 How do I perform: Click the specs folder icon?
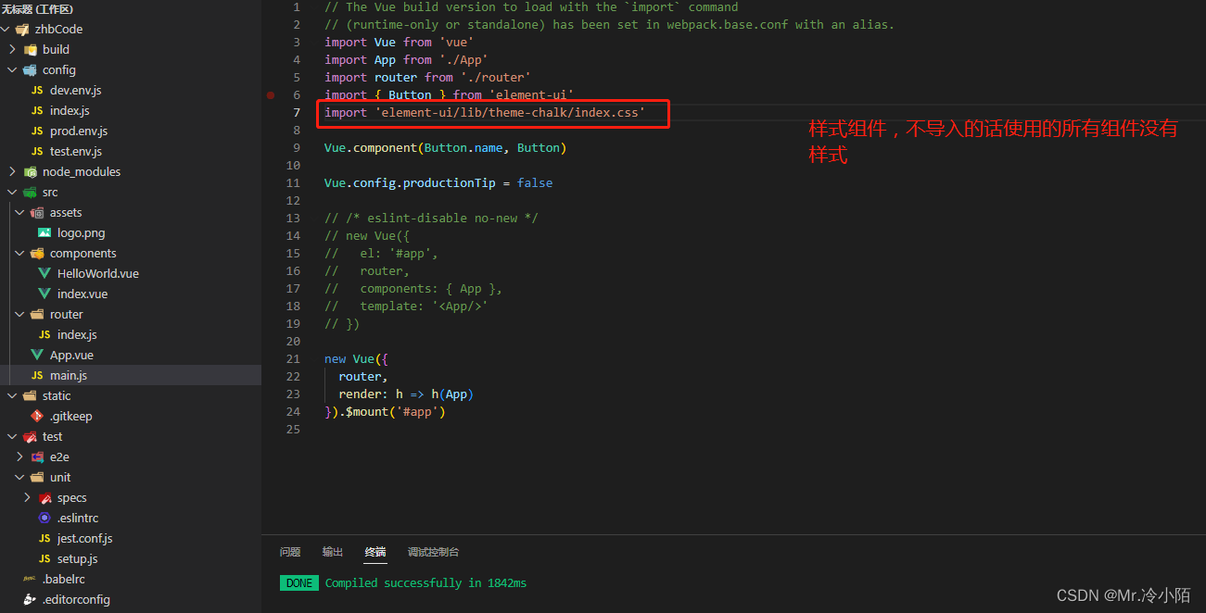[44, 497]
